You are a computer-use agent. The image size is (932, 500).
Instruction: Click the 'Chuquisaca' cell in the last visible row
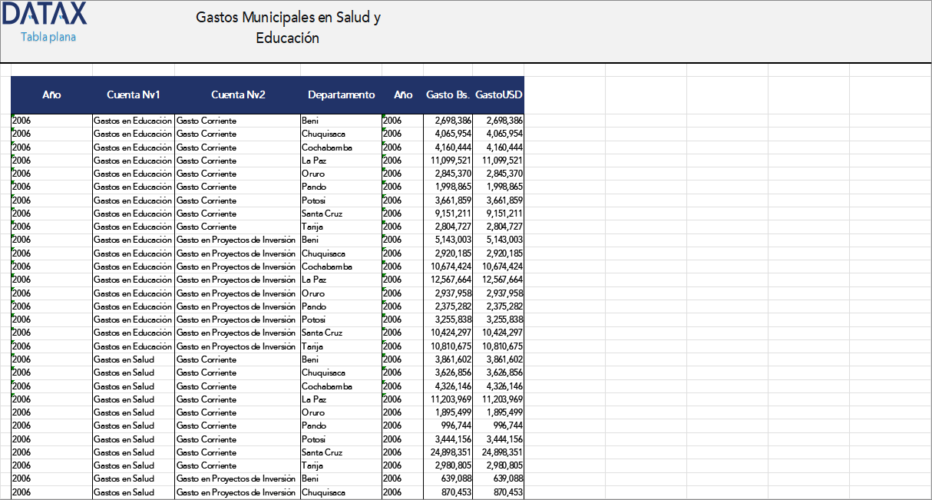click(322, 492)
